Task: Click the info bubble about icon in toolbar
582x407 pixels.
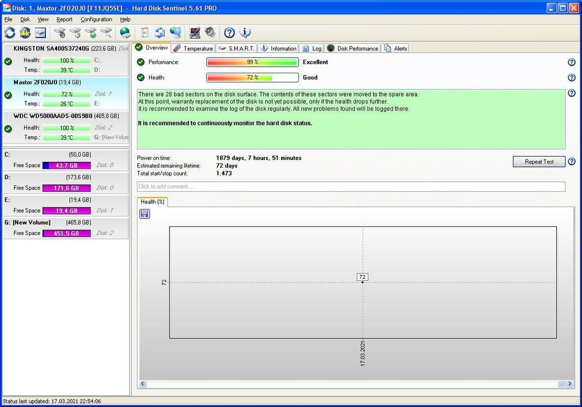Action: [x=244, y=33]
